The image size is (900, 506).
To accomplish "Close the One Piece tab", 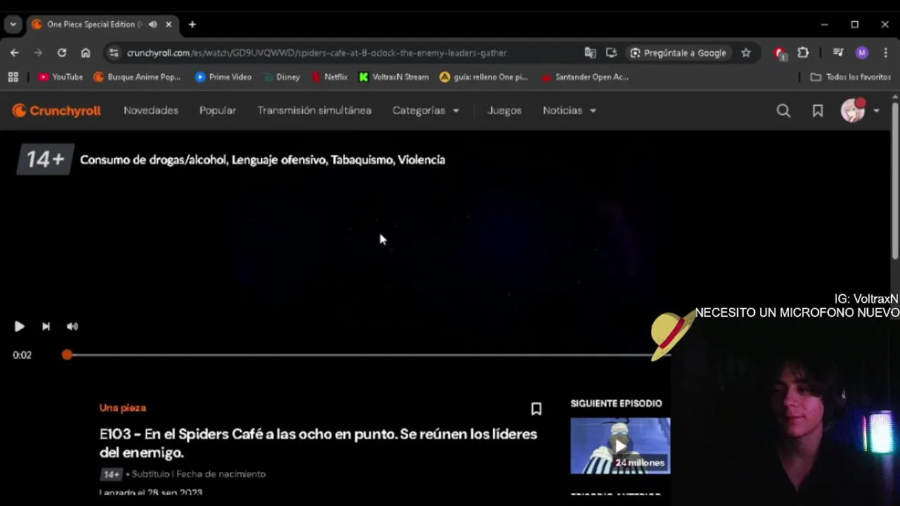I will [169, 25].
